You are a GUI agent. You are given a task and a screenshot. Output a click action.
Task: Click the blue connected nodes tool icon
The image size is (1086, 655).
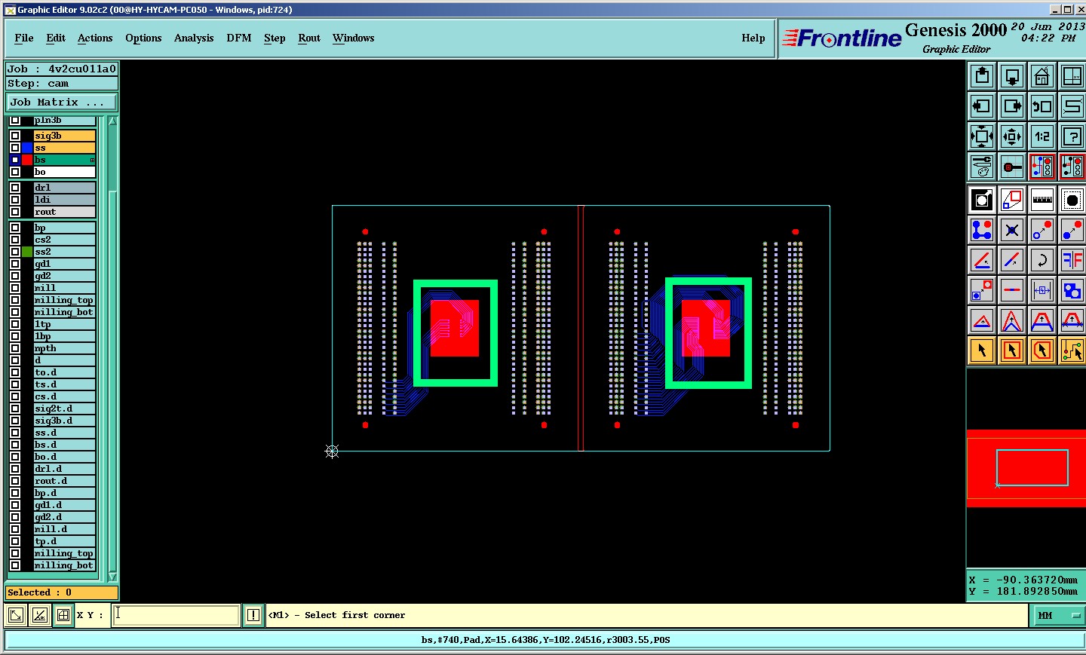click(x=982, y=230)
